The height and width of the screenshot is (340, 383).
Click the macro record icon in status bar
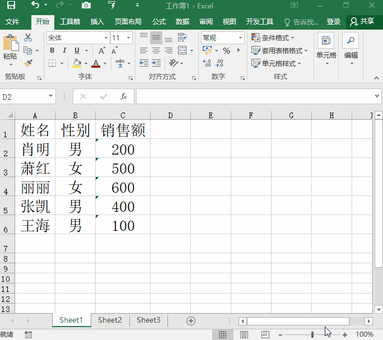[x=28, y=334]
